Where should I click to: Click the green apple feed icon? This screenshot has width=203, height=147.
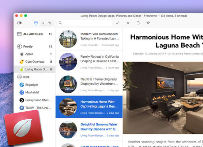coord(22,69)
